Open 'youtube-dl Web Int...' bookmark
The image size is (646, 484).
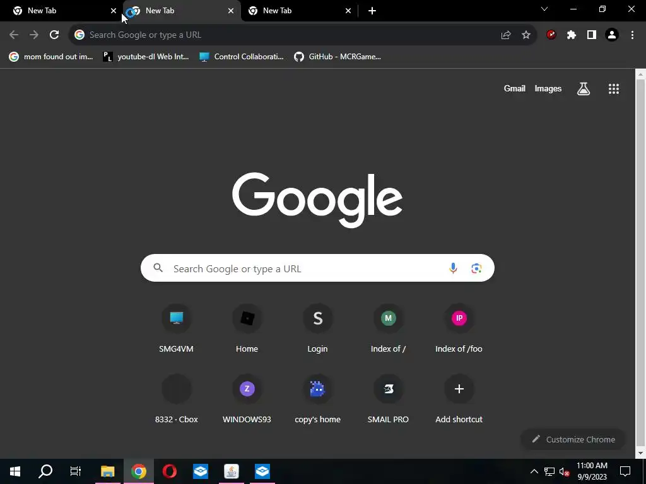coord(146,57)
